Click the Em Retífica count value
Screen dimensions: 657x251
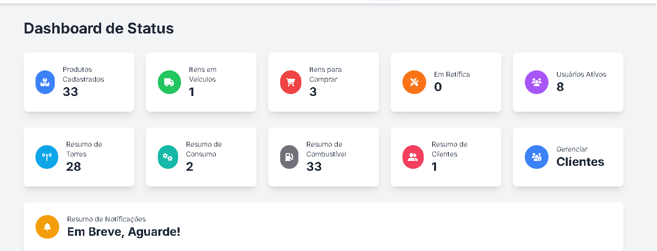point(438,87)
